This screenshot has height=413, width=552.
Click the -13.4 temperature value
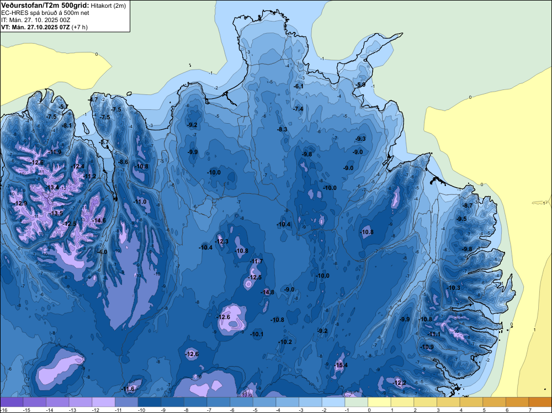click(x=52, y=187)
